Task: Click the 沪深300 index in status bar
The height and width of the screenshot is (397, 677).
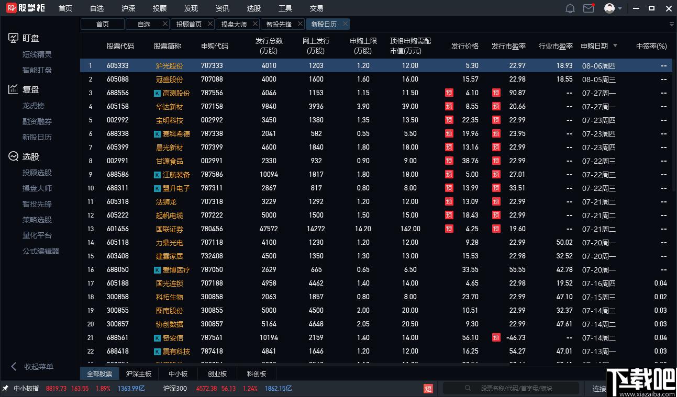Action: (x=175, y=389)
